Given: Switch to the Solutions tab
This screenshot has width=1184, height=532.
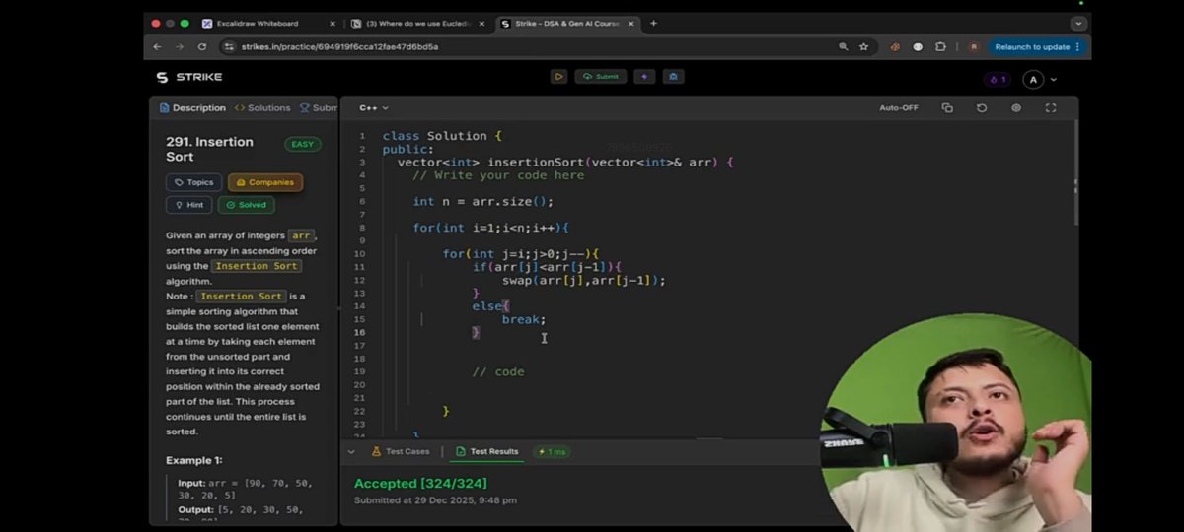Looking at the screenshot, I should 262,108.
